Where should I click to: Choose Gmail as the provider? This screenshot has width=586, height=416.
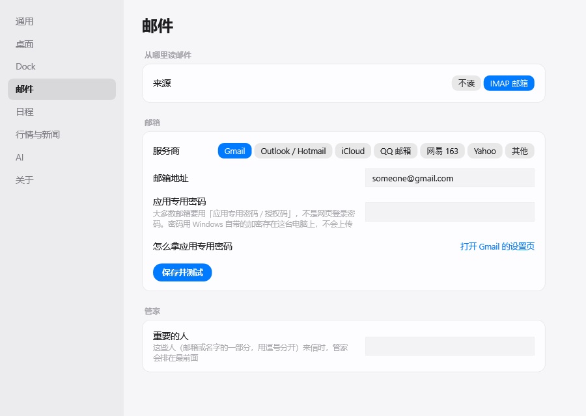pyautogui.click(x=234, y=151)
